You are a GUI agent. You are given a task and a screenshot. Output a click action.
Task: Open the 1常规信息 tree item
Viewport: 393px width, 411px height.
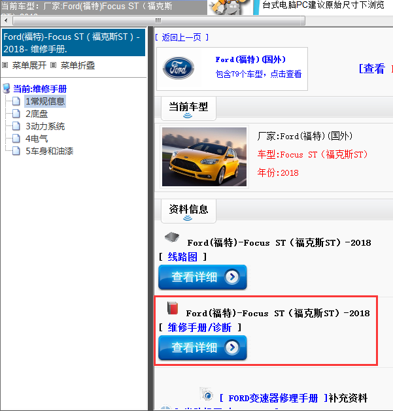(45, 101)
